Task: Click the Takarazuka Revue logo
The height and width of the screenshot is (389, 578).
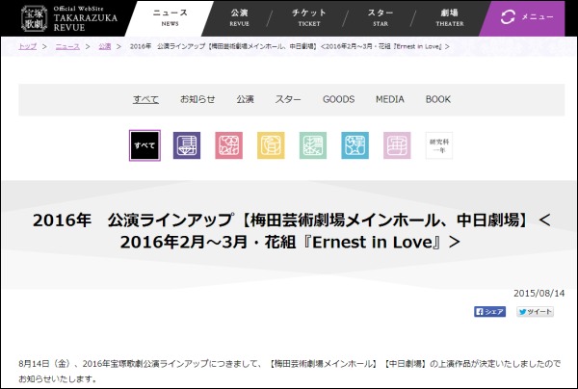Action: coord(69,18)
